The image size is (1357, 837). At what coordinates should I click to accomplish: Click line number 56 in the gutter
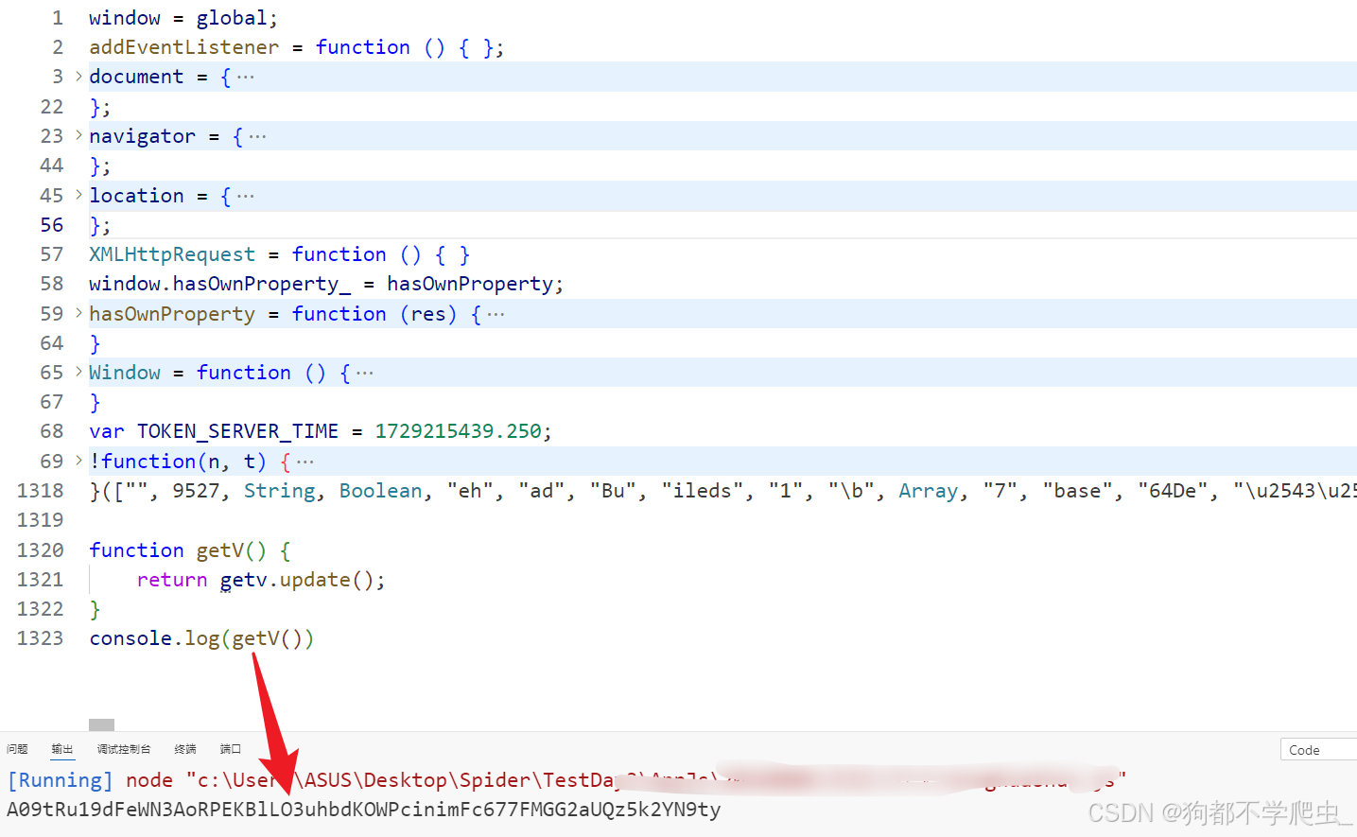point(52,225)
